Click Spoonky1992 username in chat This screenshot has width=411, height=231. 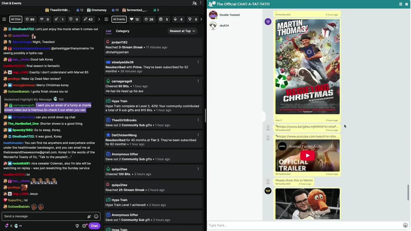(x=22, y=130)
